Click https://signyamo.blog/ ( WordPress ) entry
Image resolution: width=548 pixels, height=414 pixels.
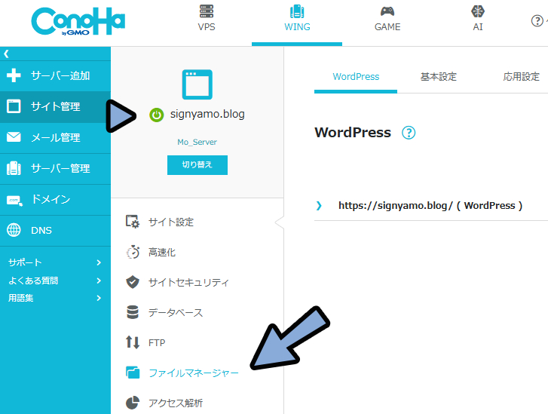430,206
